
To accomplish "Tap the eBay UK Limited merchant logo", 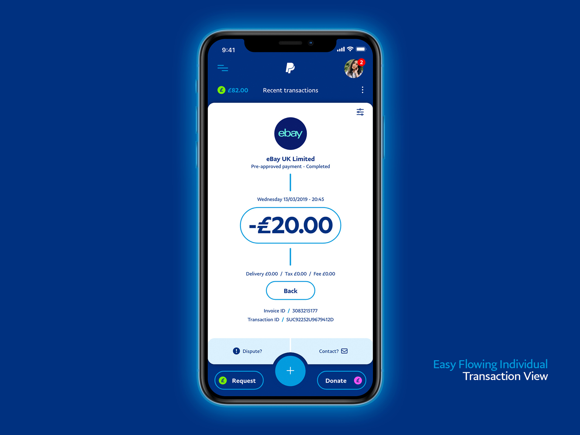I will (x=290, y=133).
